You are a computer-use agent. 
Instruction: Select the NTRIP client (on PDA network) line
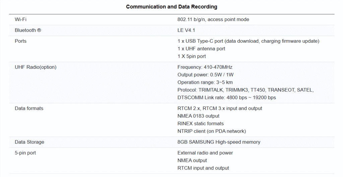[211, 131]
